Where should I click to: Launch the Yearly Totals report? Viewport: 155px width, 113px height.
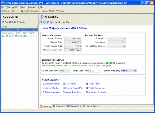tap(94, 84)
